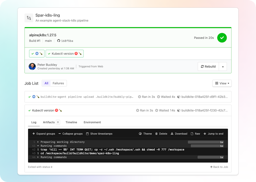Viewport: 256px width, 182px height.
Task: Select the Failures jobs filter
Action: click(x=58, y=83)
